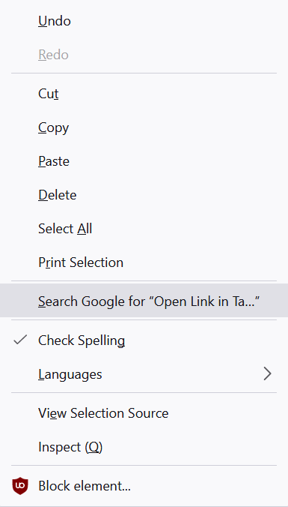Select Copy in the context menu
Viewport: 288px width, 507px height.
coord(144,127)
